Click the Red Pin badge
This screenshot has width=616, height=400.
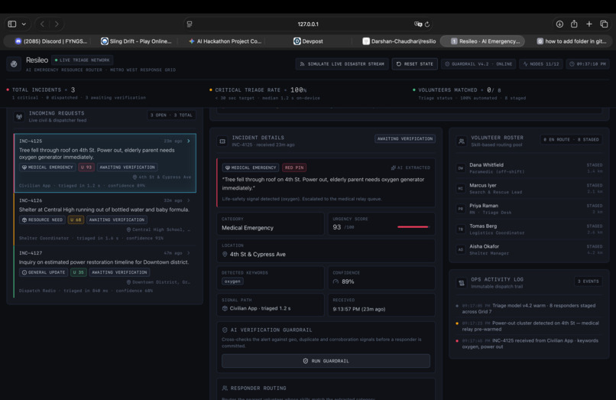[294, 167]
